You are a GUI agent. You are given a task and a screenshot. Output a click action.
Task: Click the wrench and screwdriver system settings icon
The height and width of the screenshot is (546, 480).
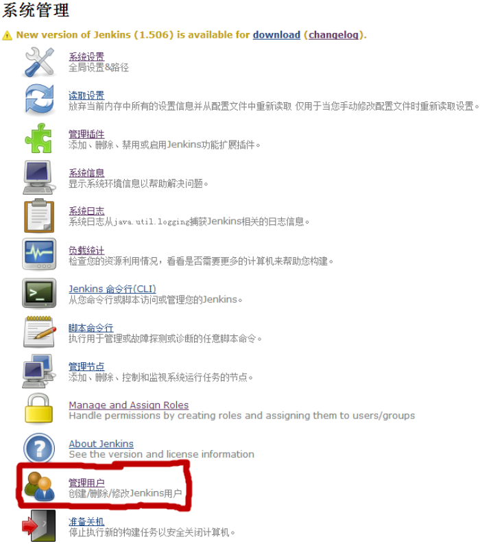point(39,62)
